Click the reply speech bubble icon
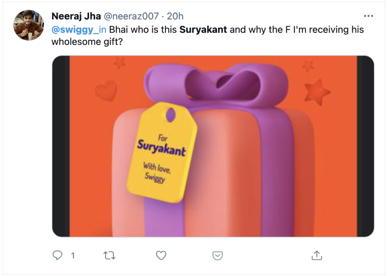 (57, 256)
